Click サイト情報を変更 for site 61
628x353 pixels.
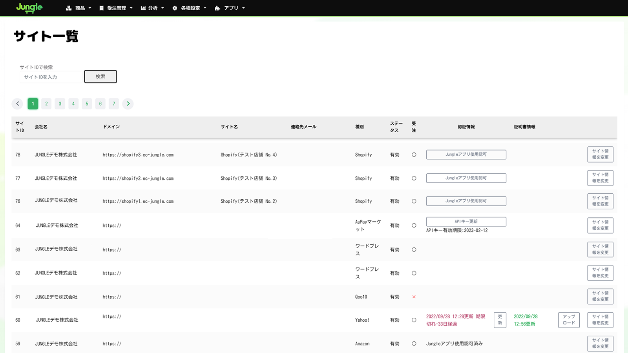tap(601, 297)
